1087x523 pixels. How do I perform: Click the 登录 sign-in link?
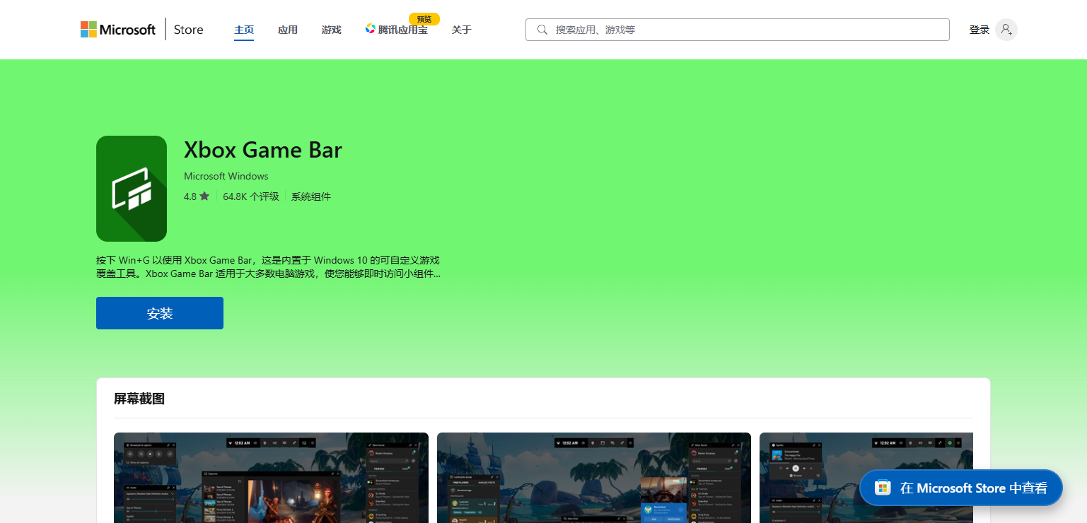tap(980, 30)
